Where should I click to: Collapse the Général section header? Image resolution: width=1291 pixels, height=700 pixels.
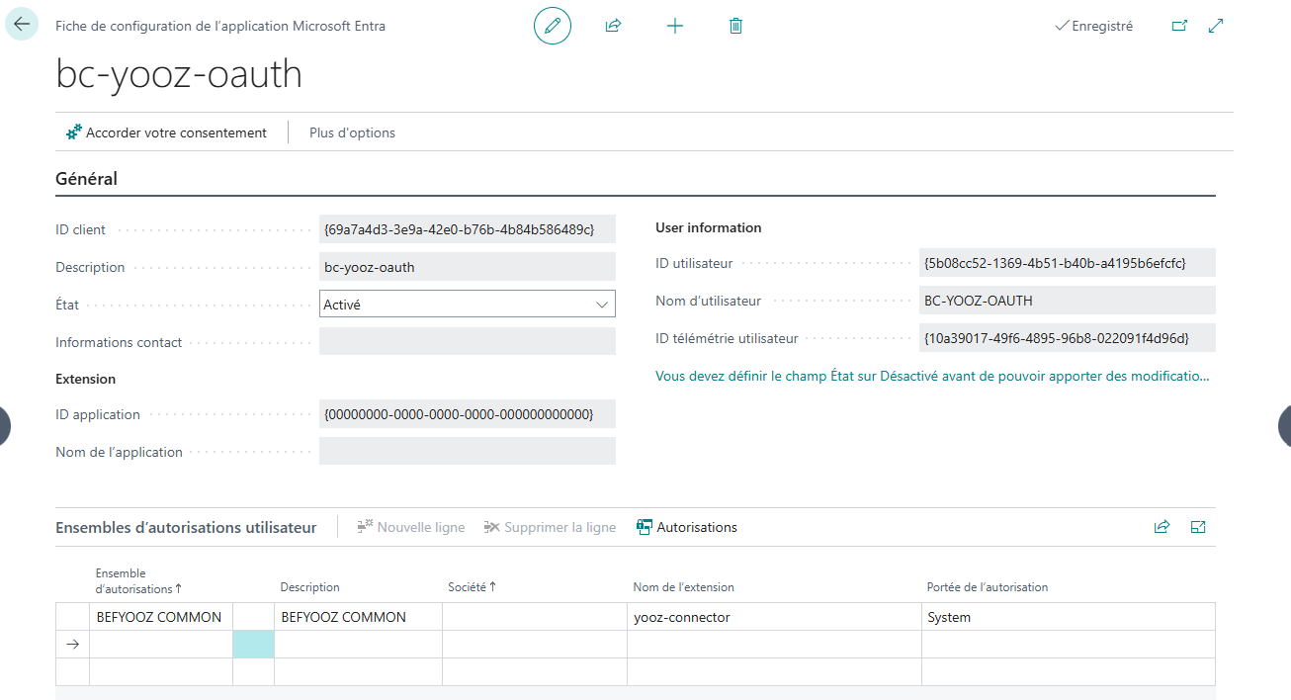(87, 179)
